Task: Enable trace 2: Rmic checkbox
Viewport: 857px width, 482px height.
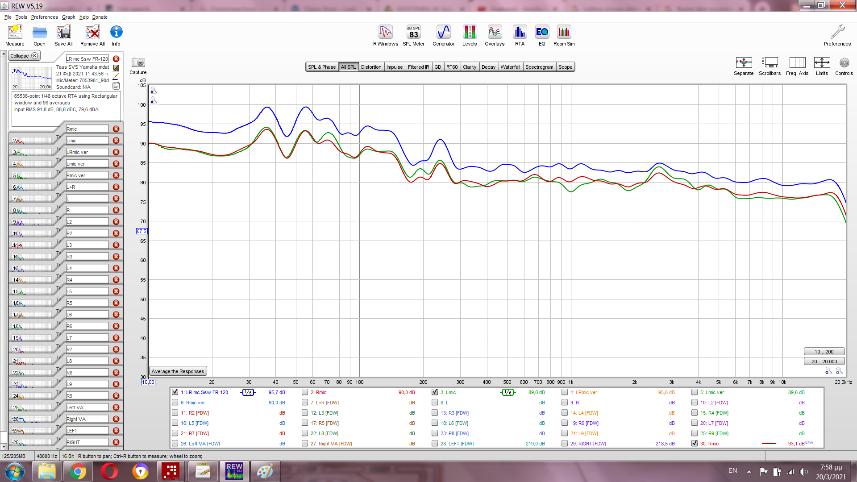Action: click(305, 392)
